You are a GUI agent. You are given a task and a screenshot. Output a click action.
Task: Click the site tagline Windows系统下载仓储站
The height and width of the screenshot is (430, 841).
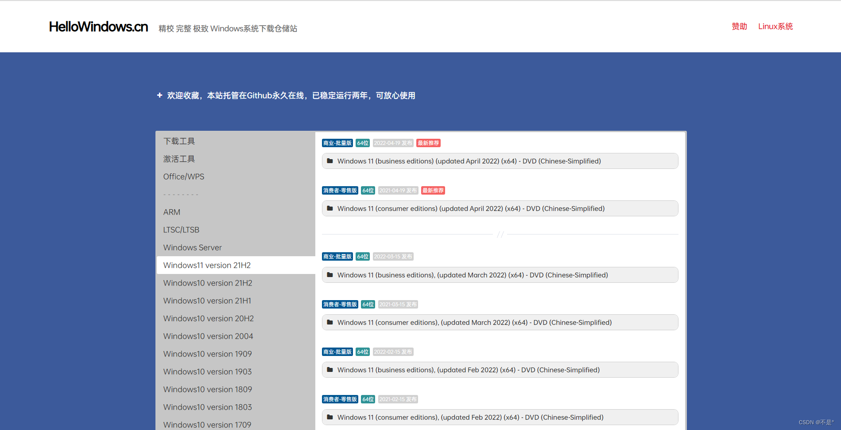[x=228, y=29]
